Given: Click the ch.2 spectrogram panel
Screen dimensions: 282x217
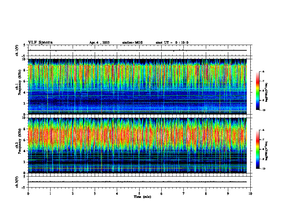Looking at the screenshot, I should coord(137,145).
